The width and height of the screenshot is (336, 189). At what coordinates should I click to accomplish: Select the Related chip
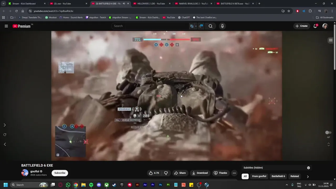[x=295, y=176]
